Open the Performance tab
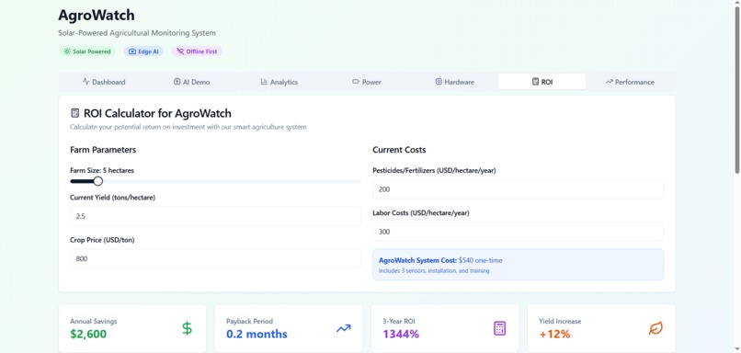Viewport: 741px width, 353px height. pos(630,82)
